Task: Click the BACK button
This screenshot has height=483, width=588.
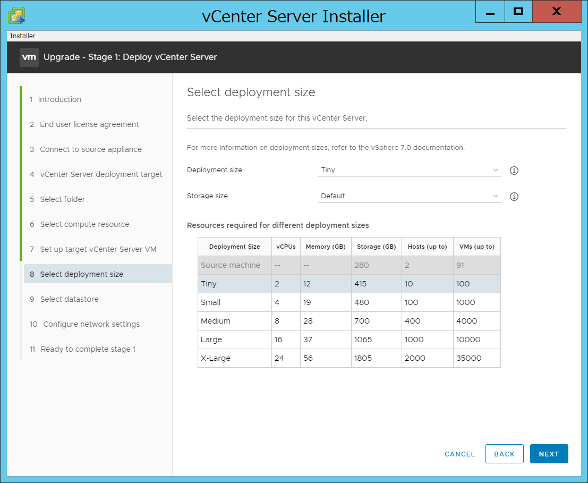Action: coord(505,454)
